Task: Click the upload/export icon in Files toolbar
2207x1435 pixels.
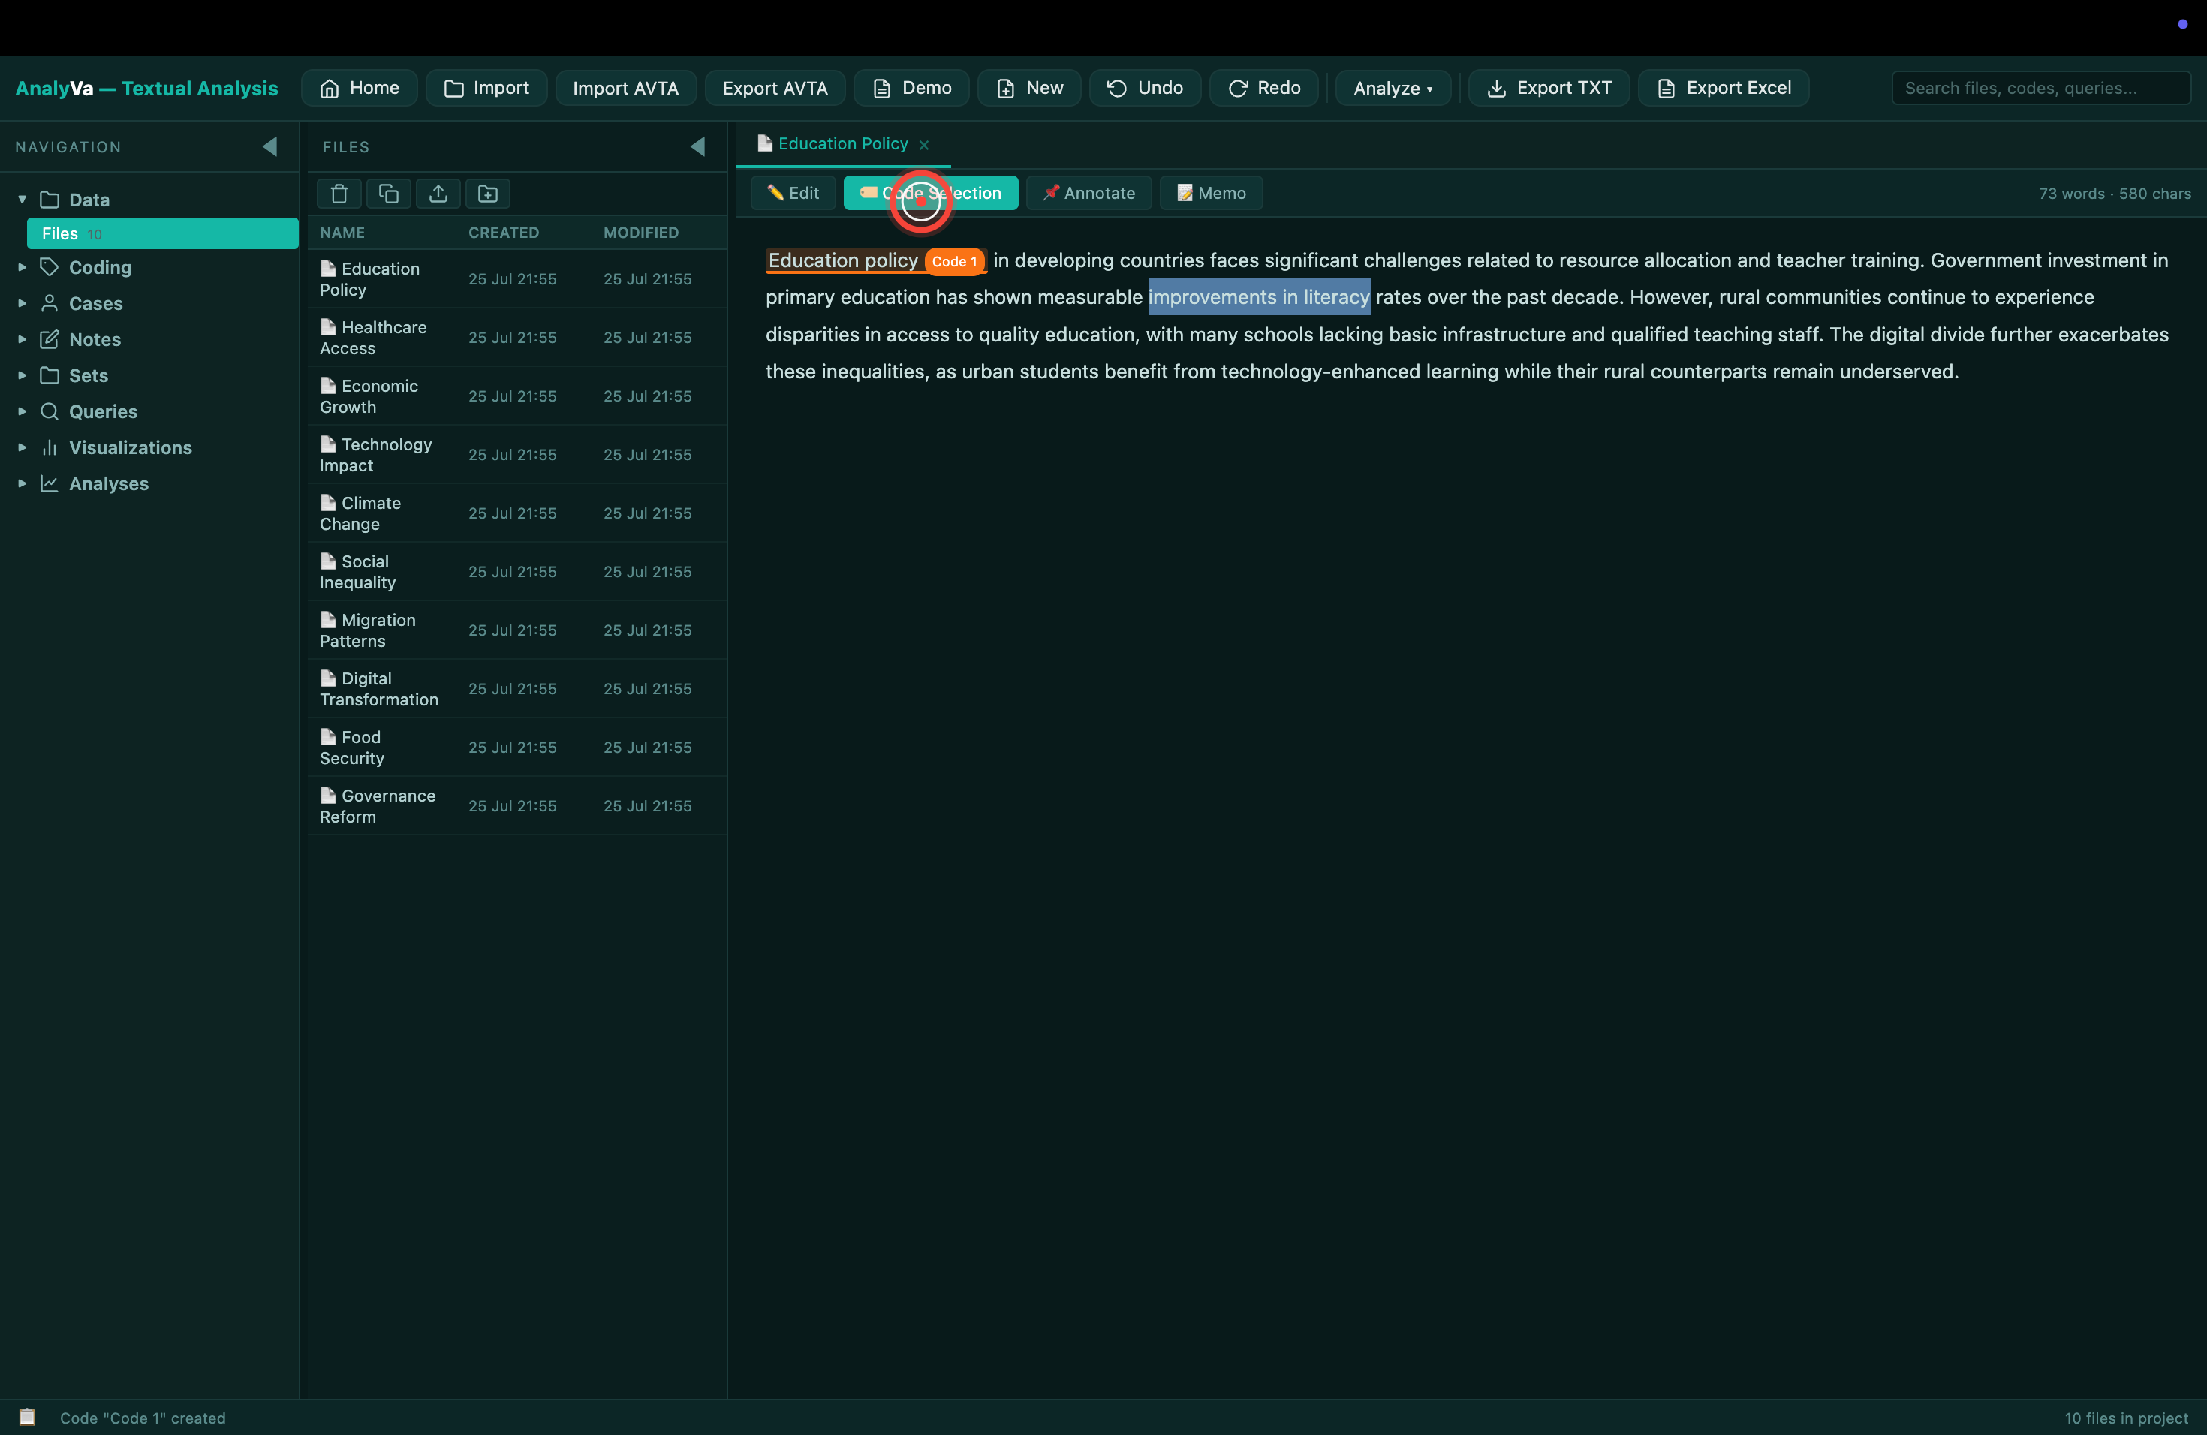Action: [x=438, y=194]
